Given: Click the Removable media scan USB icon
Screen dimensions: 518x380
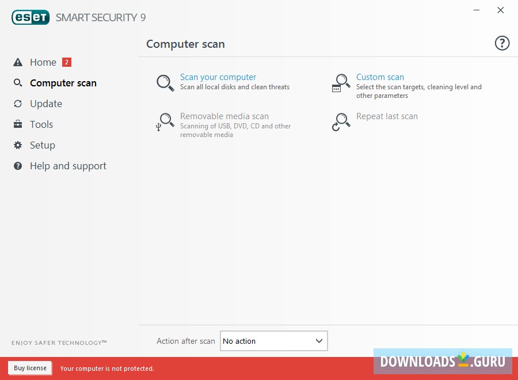Looking at the screenshot, I should (x=165, y=122).
